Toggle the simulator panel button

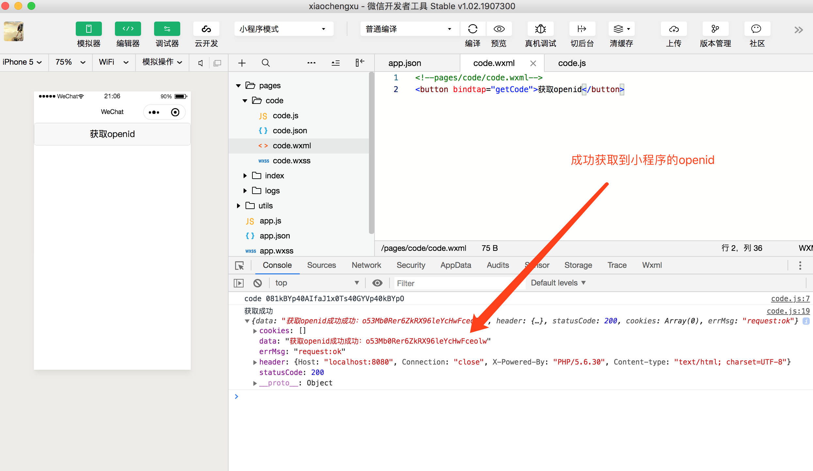(x=88, y=29)
